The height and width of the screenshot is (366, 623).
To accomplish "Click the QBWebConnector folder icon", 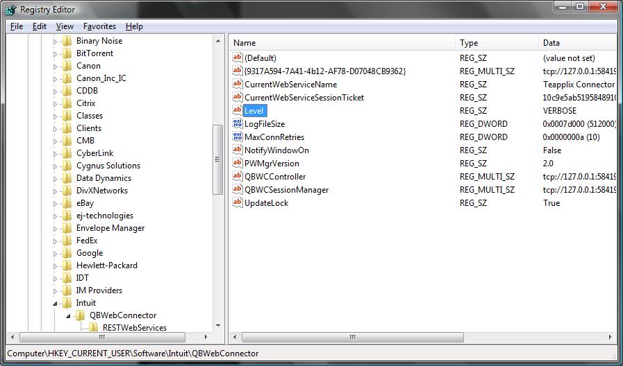I will 81,315.
